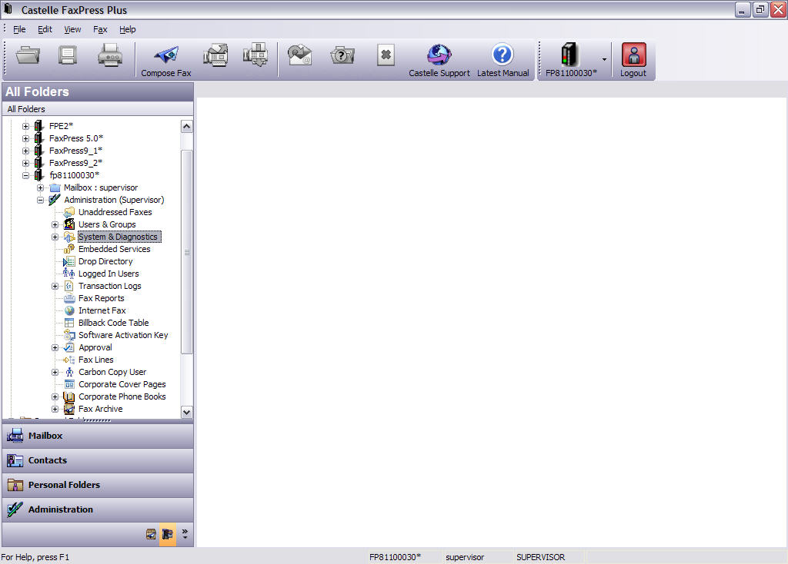
Task: Click the gray X delete toolbar icon
Action: [x=386, y=56]
